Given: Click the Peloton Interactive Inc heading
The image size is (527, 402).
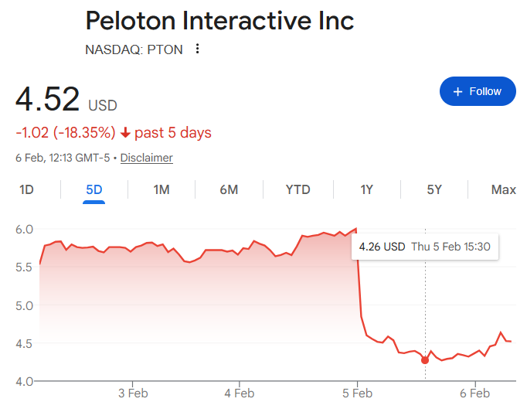Looking at the screenshot, I should tap(219, 21).
